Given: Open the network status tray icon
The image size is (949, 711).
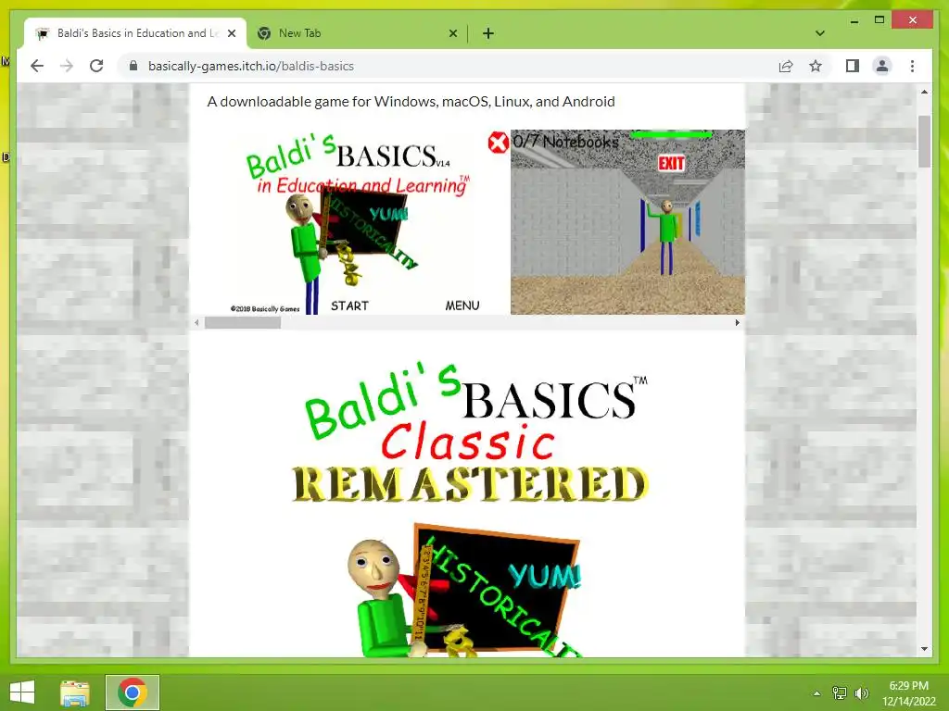Looking at the screenshot, I should coord(840,692).
